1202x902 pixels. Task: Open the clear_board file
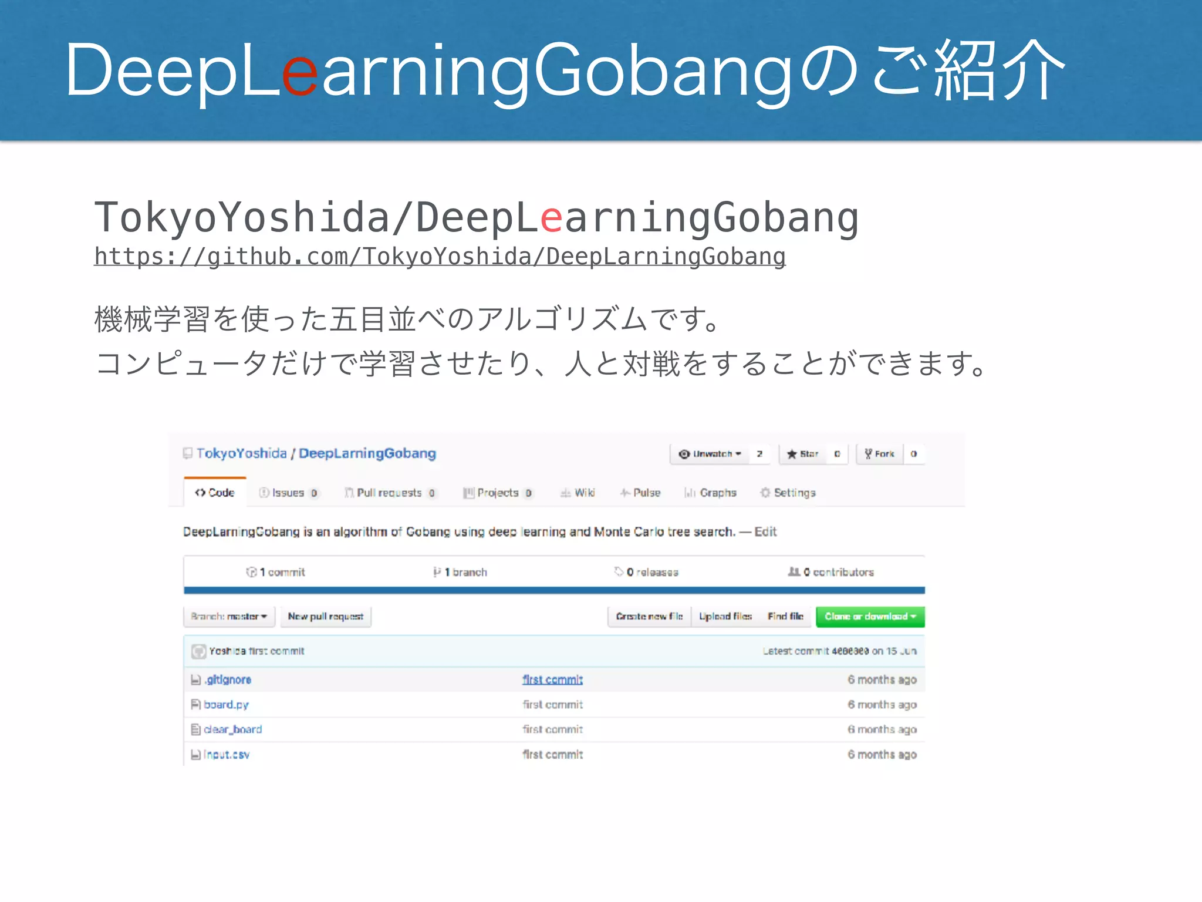(232, 729)
